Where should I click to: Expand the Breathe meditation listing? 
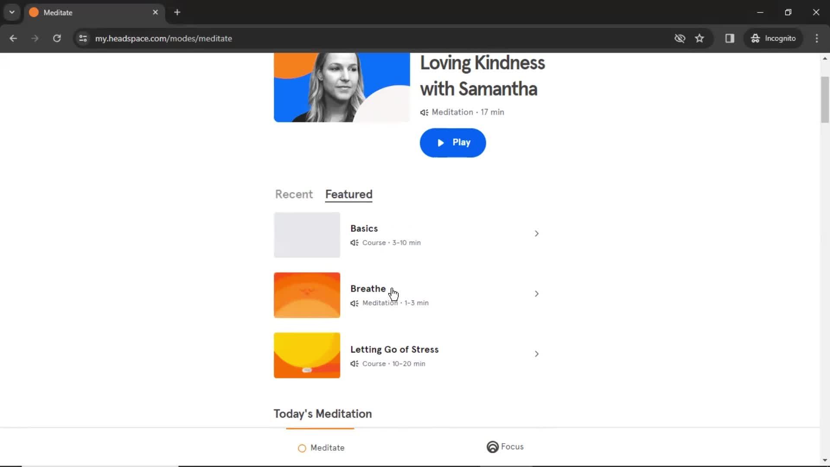536,294
